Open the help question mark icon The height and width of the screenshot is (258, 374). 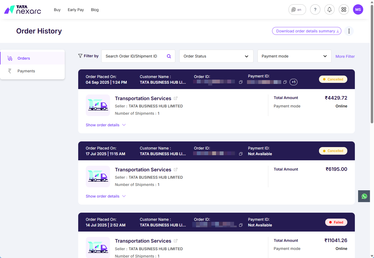315,10
